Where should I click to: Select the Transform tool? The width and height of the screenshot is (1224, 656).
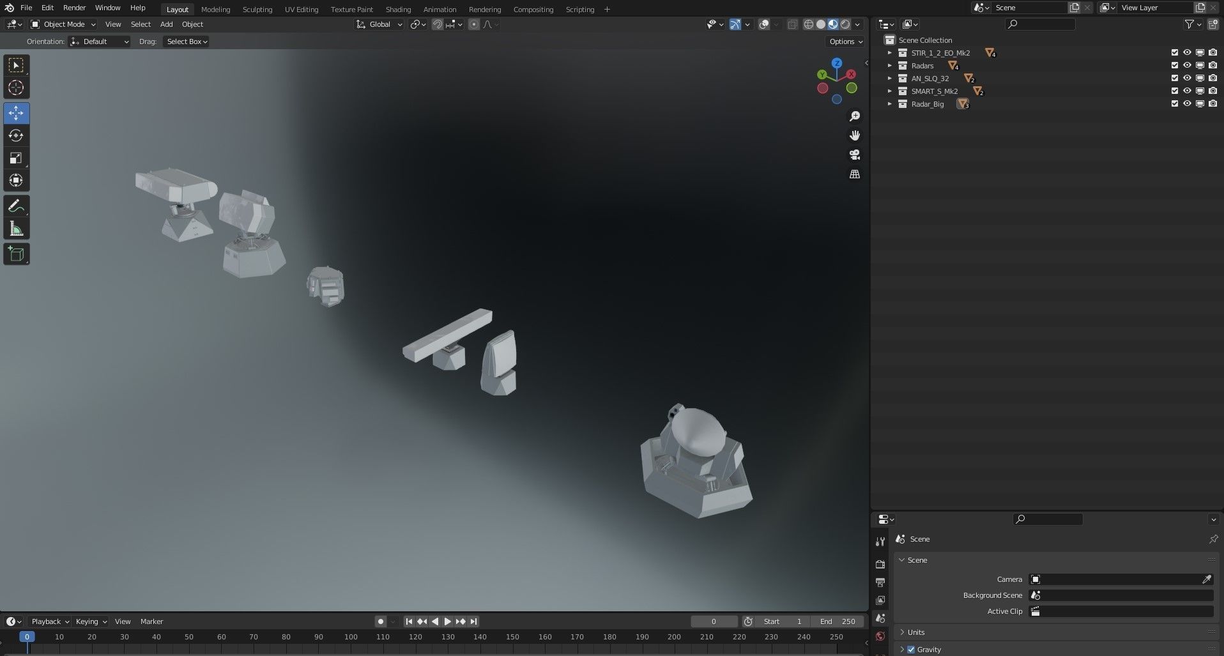[x=17, y=180]
